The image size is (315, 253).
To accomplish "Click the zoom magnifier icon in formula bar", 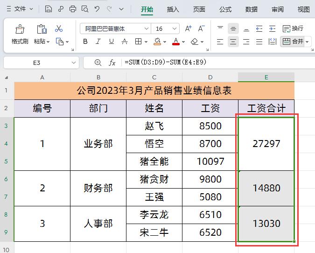I will pos(98,63).
